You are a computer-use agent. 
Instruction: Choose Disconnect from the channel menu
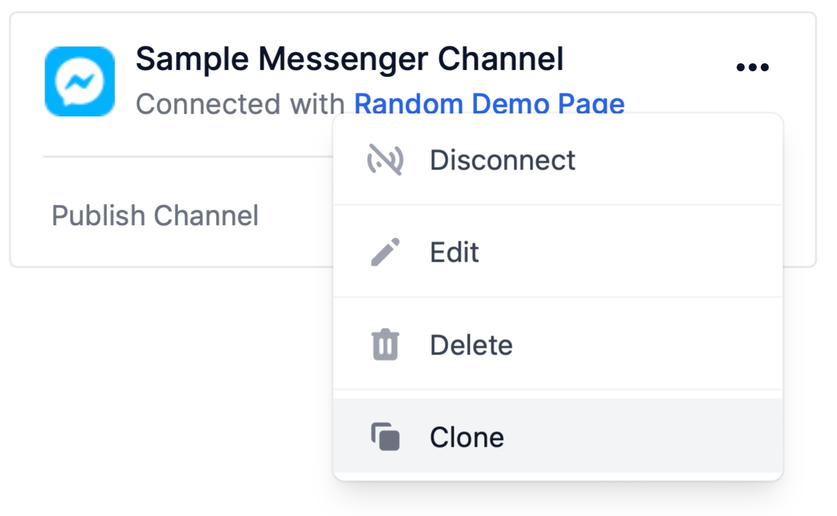tap(558, 160)
